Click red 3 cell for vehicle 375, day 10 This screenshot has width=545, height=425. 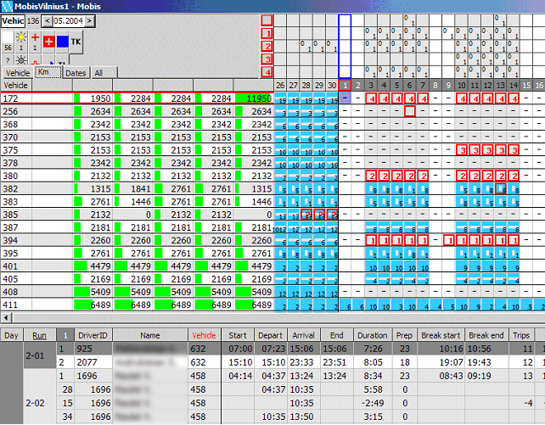tap(462, 150)
